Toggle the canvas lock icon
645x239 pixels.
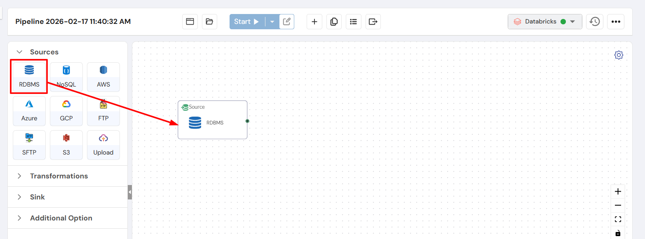[x=618, y=233]
